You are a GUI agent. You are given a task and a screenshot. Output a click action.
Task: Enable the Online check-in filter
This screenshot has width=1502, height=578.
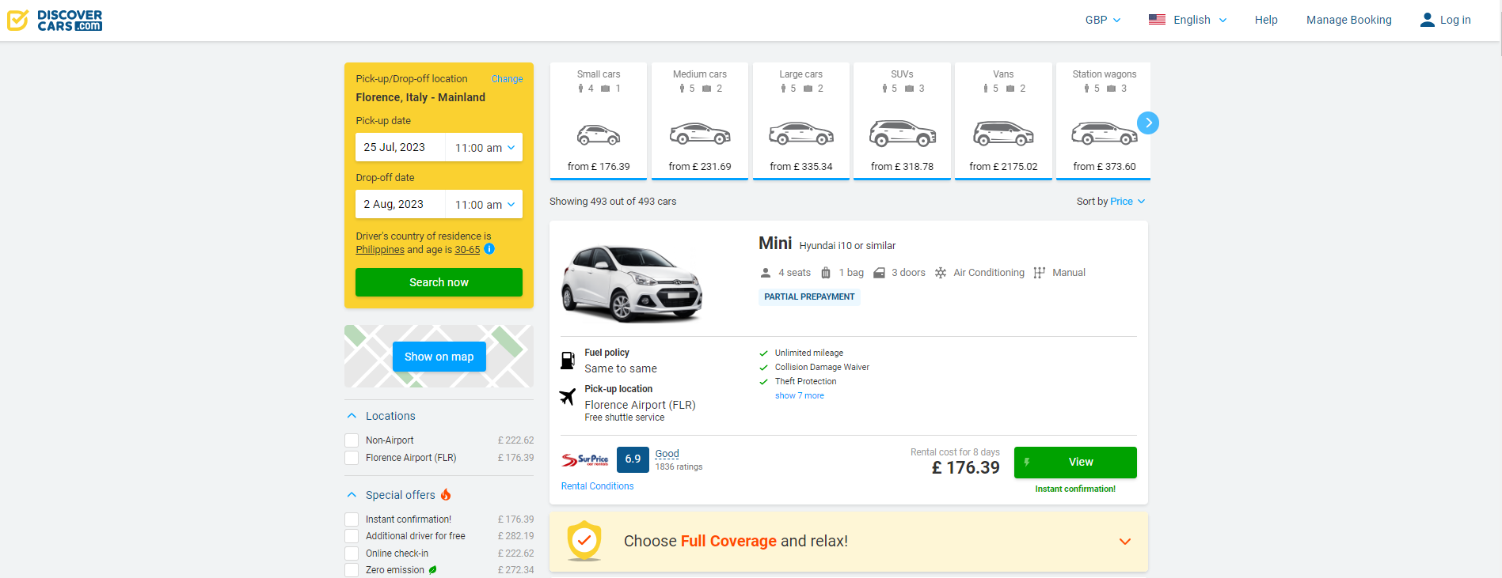[352, 553]
